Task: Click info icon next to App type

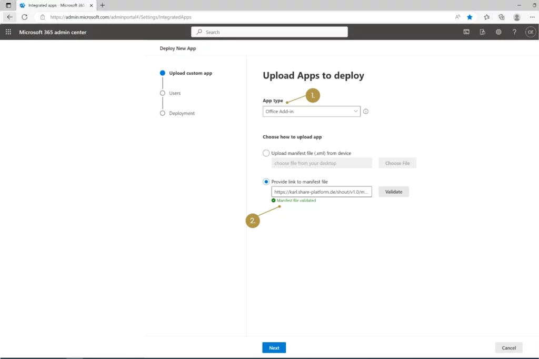Action: pos(366,112)
